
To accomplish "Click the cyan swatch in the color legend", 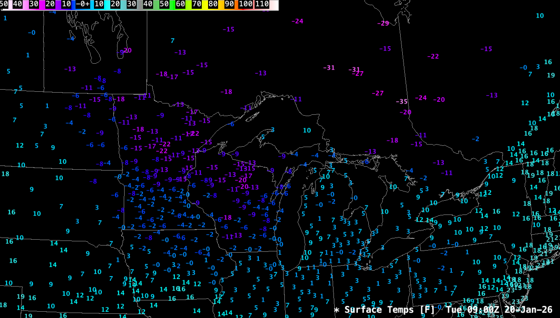I will click(x=107, y=4).
